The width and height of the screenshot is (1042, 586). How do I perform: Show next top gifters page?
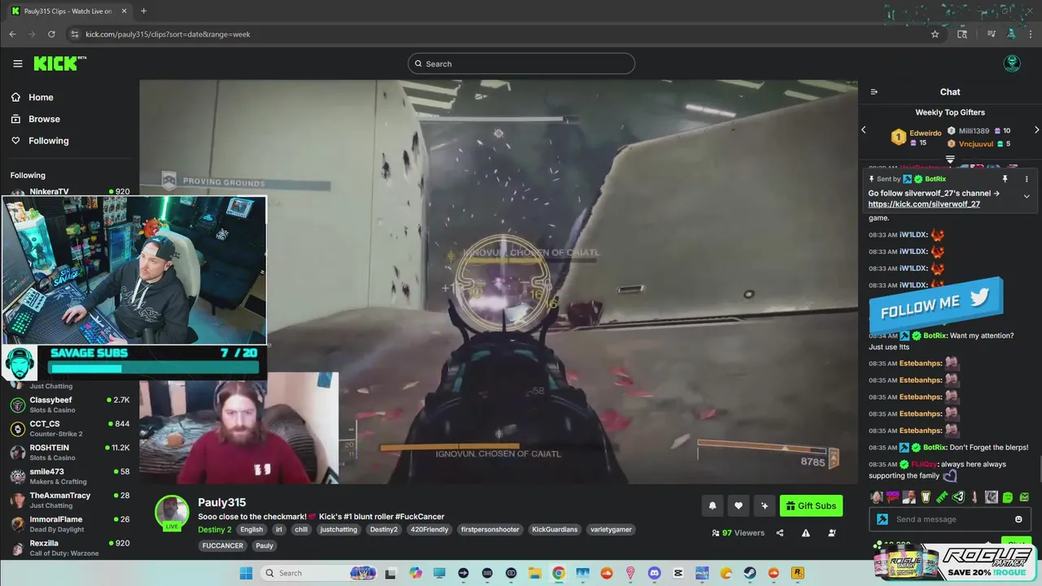[1036, 130]
